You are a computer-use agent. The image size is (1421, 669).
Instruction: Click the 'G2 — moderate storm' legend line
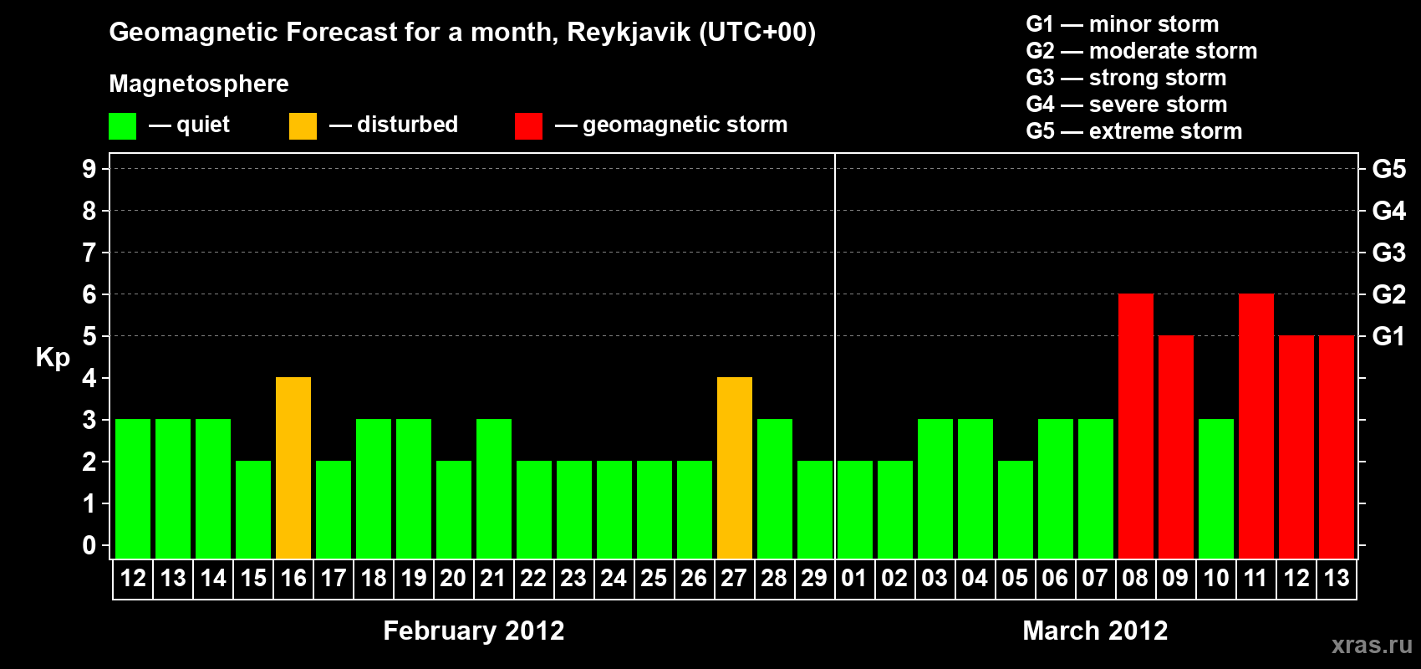point(1142,51)
